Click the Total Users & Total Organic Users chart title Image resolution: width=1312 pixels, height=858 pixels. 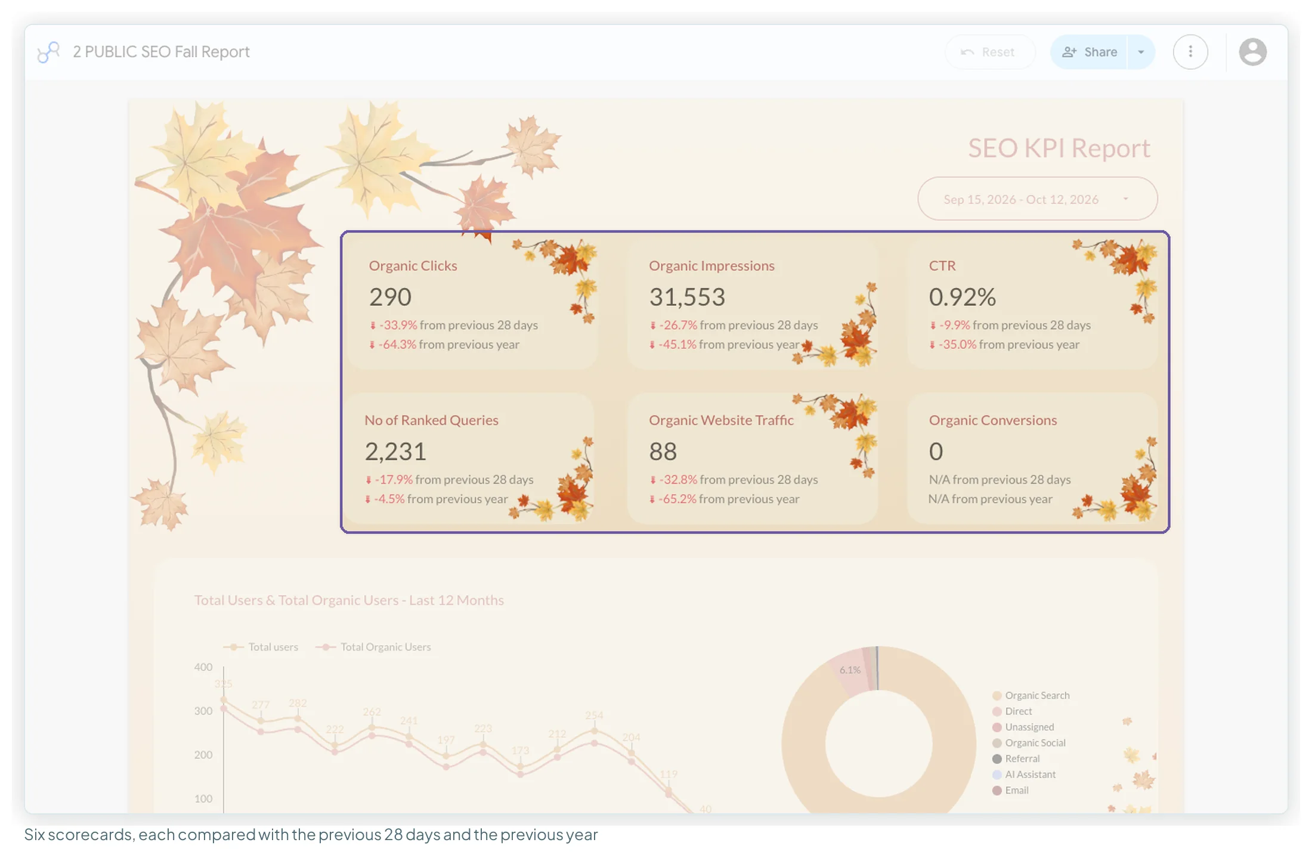[x=349, y=600]
